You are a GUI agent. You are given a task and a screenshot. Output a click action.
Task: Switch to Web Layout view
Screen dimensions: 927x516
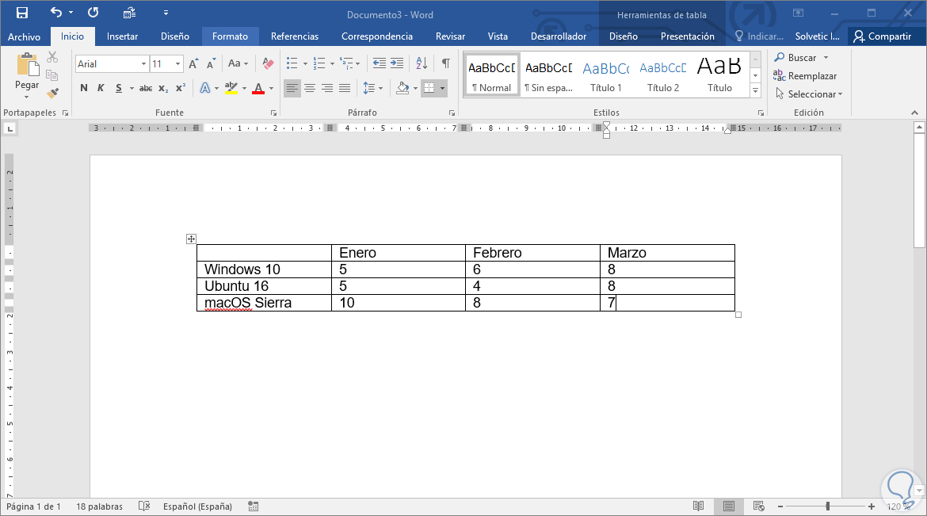759,506
